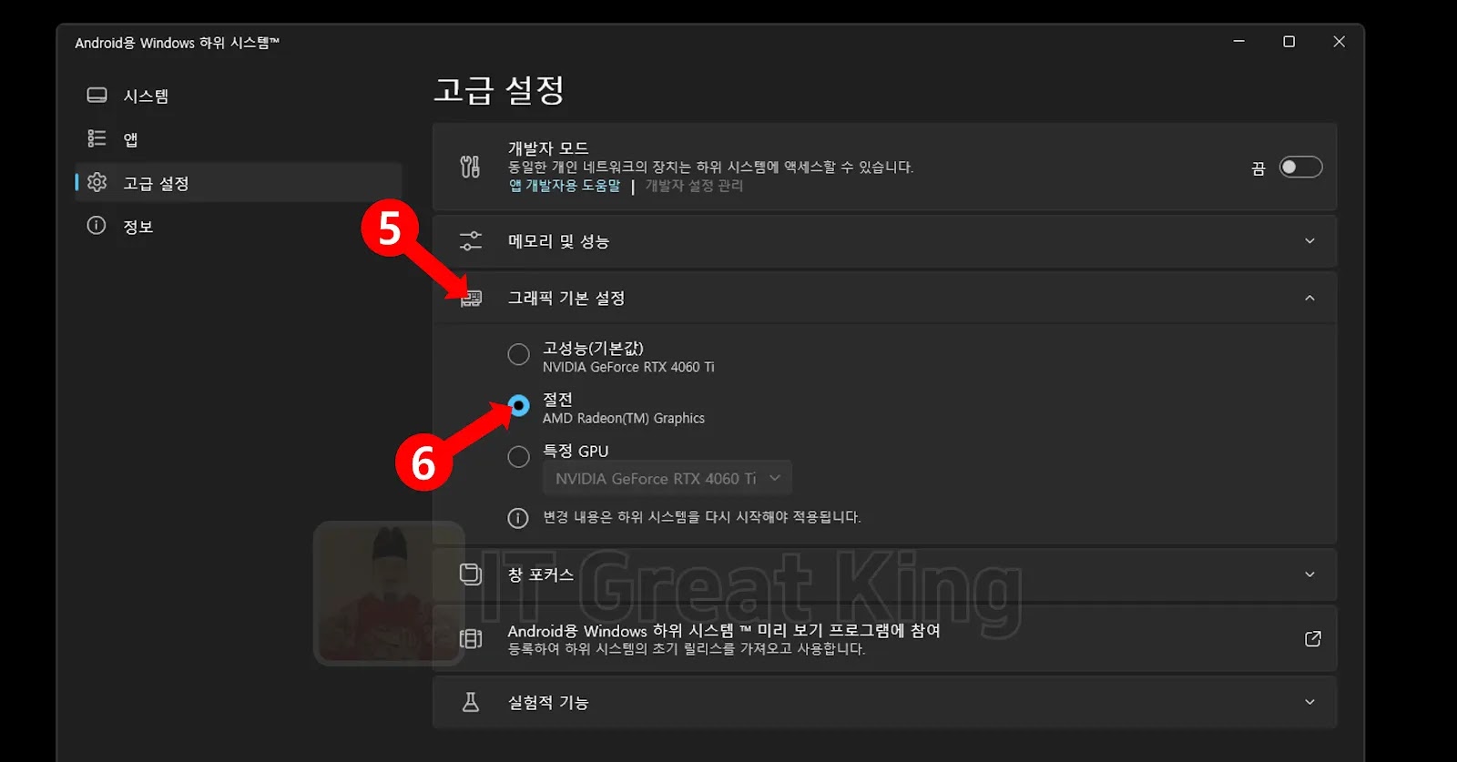The height and width of the screenshot is (762, 1457).
Task: Click the 정보 info icon in sidebar
Action: coord(97,226)
